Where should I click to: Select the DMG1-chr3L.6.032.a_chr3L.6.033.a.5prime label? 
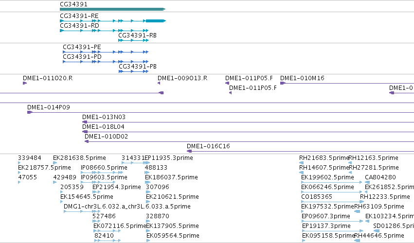(127, 207)
